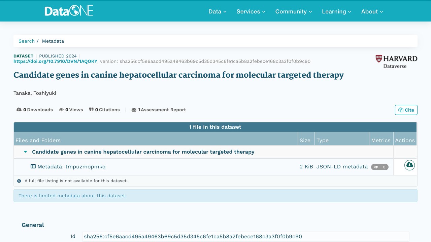Click the DataONE logo
Image resolution: width=431 pixels, height=242 pixels.
click(69, 11)
